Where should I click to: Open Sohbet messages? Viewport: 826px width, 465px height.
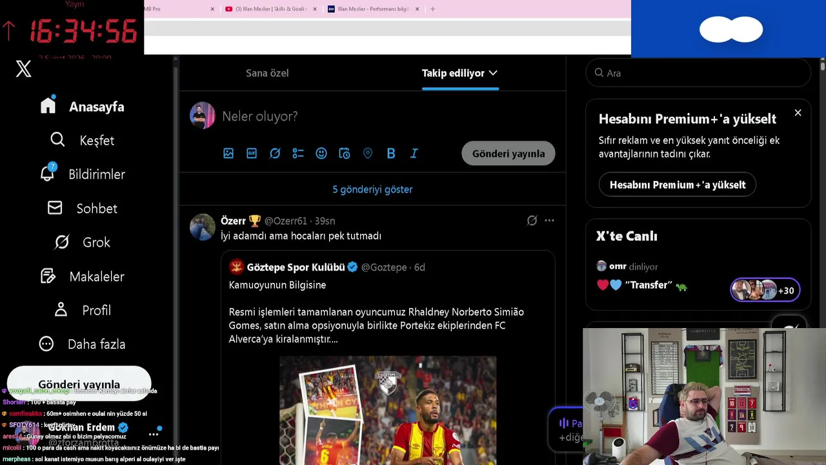(x=82, y=208)
